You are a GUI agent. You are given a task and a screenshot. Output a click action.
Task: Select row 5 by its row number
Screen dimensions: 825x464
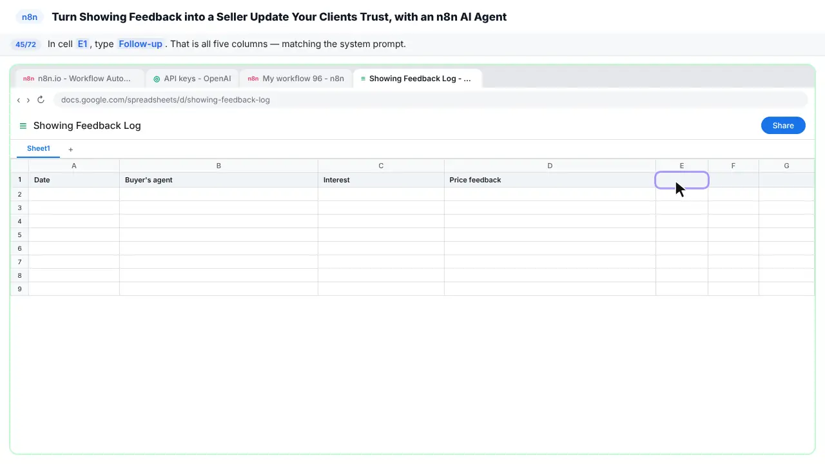point(19,235)
